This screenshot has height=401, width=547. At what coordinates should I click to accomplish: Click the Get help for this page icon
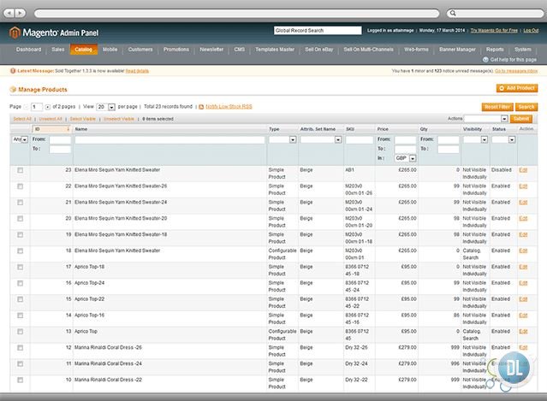coord(486,60)
